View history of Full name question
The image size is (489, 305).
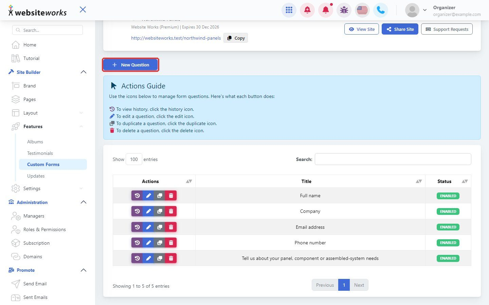pos(137,196)
